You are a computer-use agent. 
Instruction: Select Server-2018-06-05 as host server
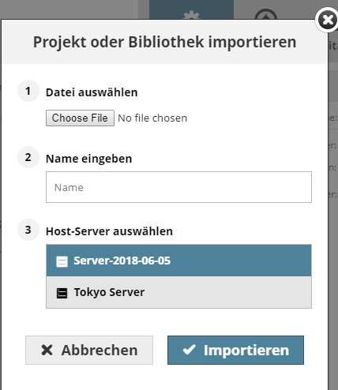click(x=178, y=261)
